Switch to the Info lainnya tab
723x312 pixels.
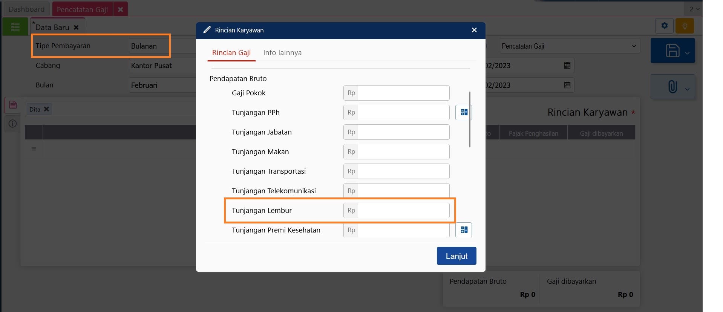click(x=282, y=53)
